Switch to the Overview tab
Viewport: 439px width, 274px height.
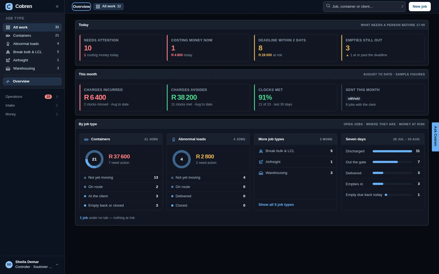[81, 7]
